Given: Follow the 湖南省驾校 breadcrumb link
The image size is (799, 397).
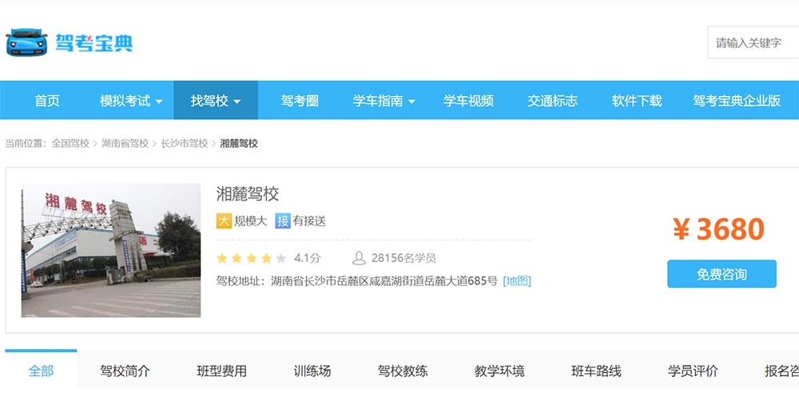Looking at the screenshot, I should (125, 144).
